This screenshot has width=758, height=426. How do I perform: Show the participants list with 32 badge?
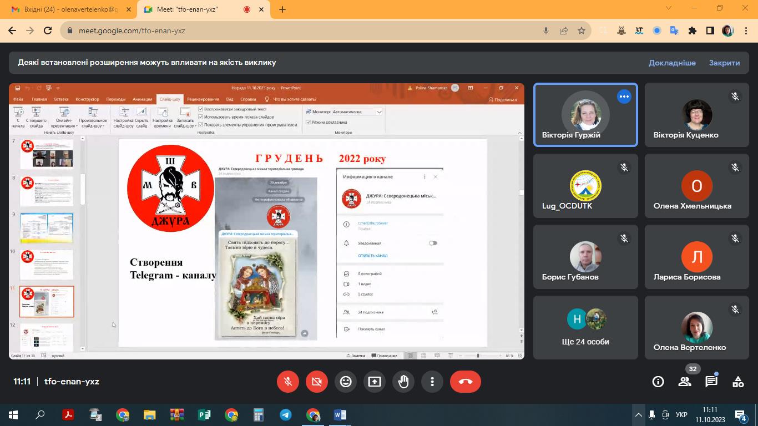[685, 382]
